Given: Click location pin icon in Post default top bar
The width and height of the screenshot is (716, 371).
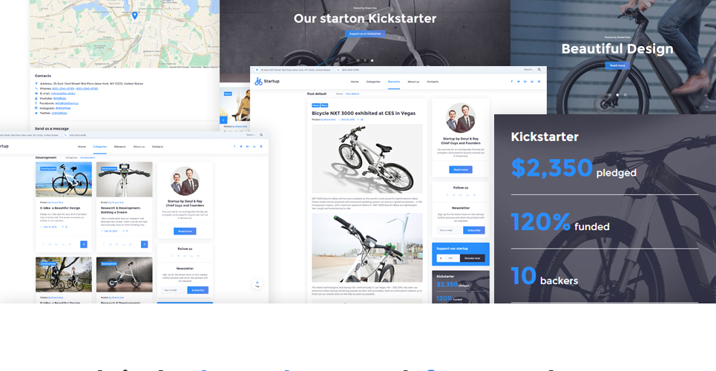Looking at the screenshot, I should 257,70.
